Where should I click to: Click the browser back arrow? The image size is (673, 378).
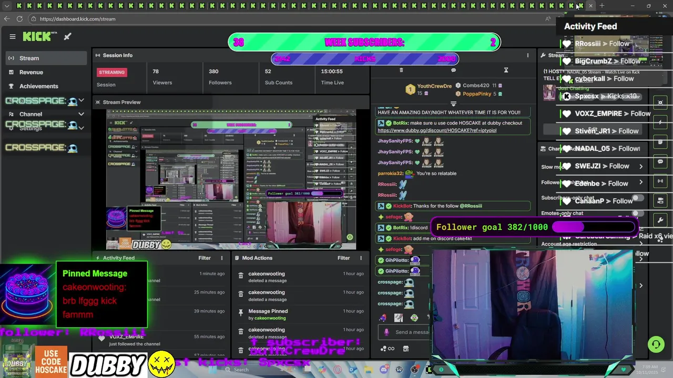pos(7,18)
